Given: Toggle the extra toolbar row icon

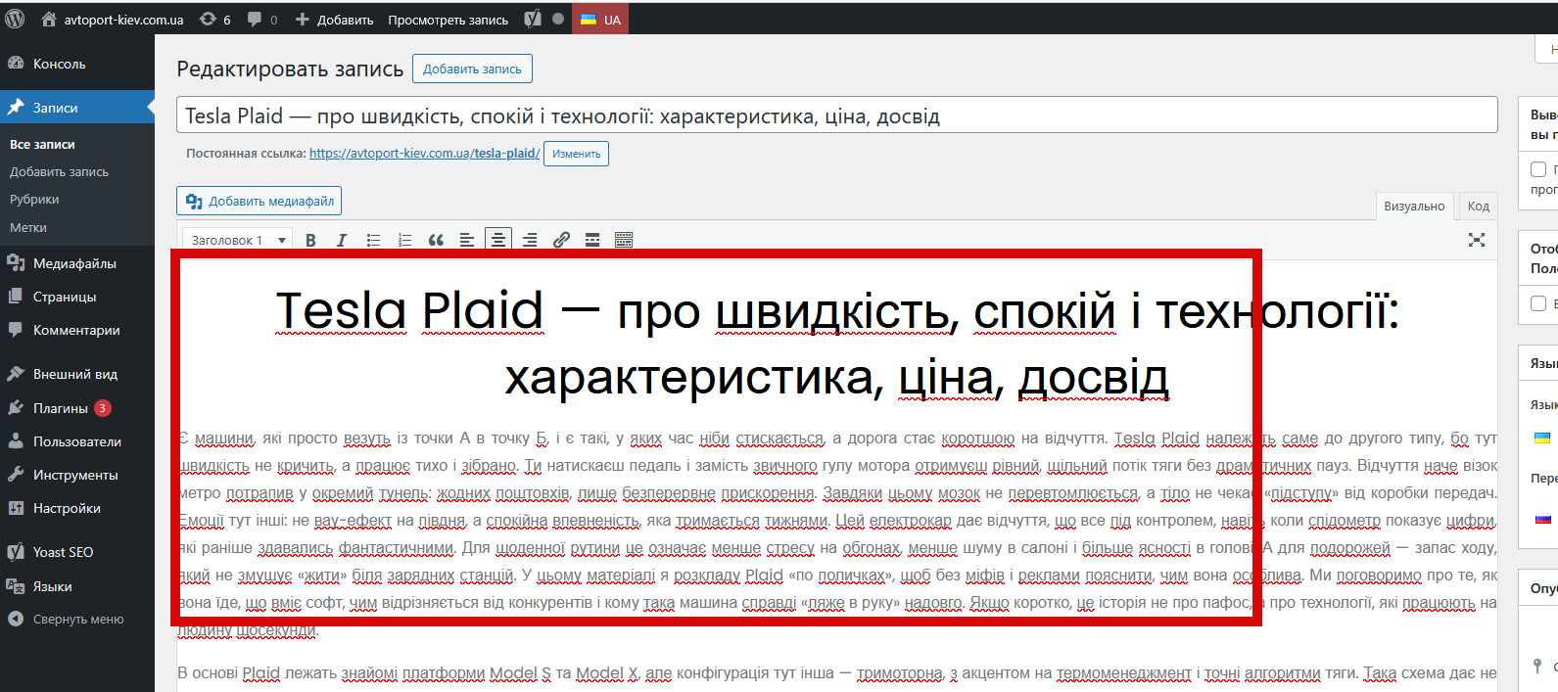Looking at the screenshot, I should pos(624,240).
